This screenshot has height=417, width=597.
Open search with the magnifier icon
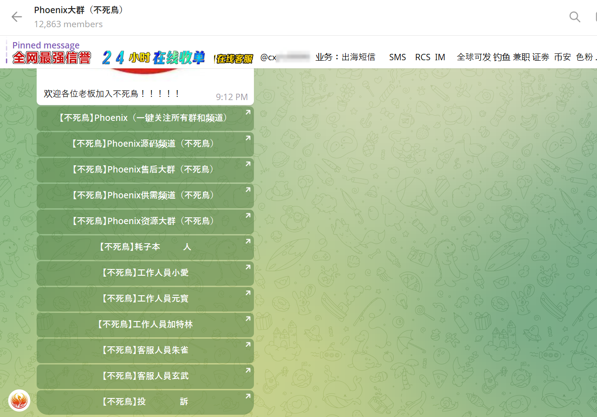tap(575, 17)
